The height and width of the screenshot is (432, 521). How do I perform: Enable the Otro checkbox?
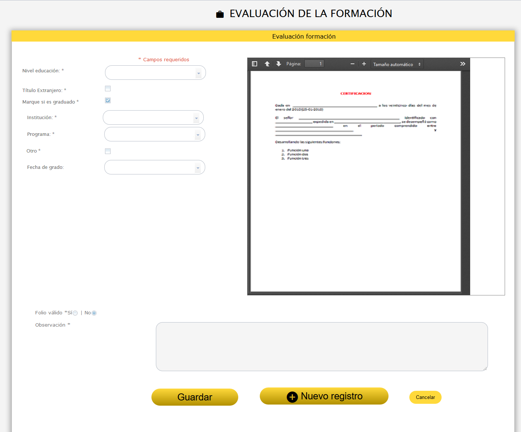point(108,151)
